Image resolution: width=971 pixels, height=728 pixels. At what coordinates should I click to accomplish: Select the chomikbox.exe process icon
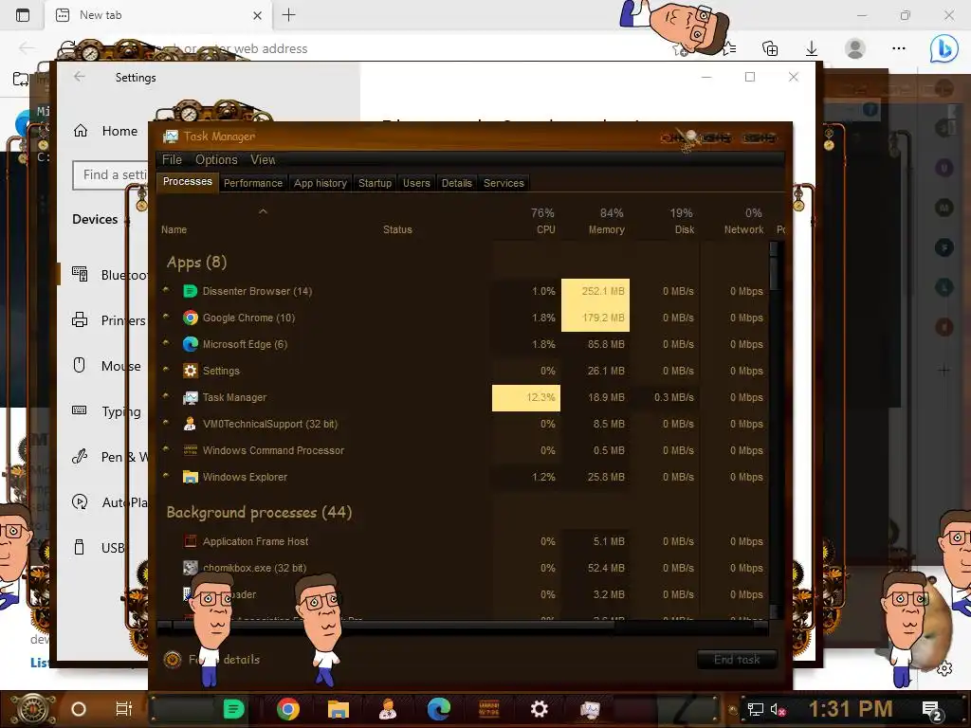pyautogui.click(x=190, y=568)
